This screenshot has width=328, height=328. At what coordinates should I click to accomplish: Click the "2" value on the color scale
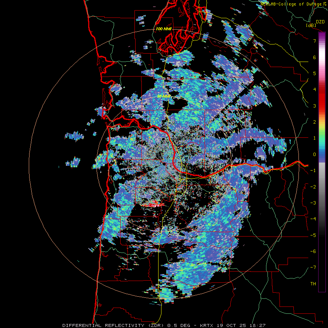click(x=315, y=122)
